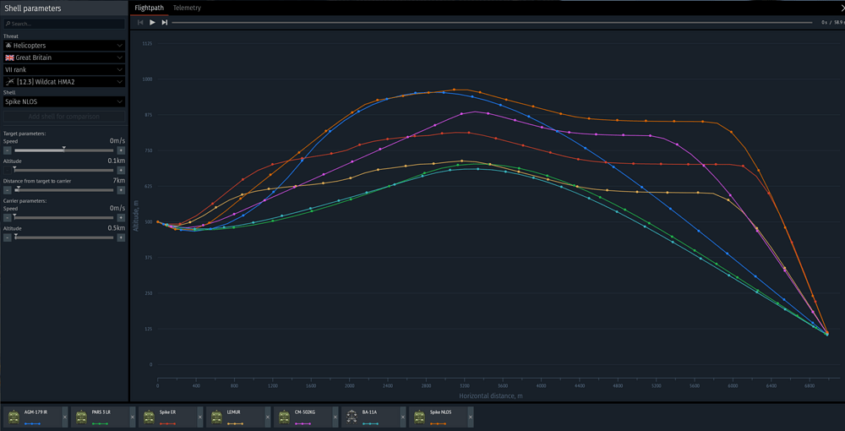This screenshot has height=431, width=845.
Task: Click the Great Britain flag icon
Action: coord(9,57)
